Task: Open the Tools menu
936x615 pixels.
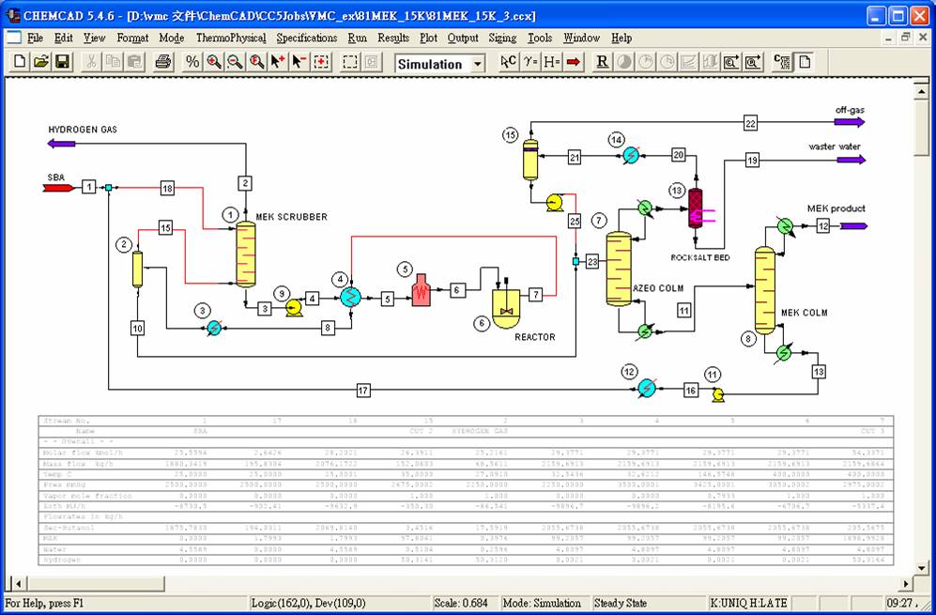Action: coord(540,38)
